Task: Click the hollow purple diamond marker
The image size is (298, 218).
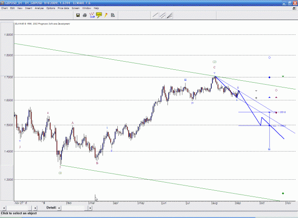Action: click(277, 90)
